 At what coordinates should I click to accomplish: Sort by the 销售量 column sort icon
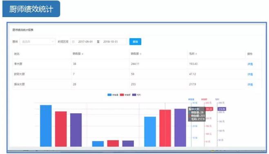point(82,54)
